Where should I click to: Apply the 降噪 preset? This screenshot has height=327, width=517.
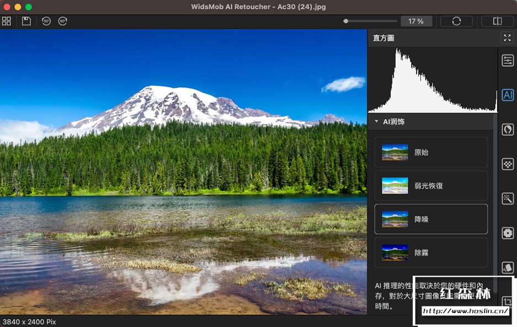coord(431,219)
